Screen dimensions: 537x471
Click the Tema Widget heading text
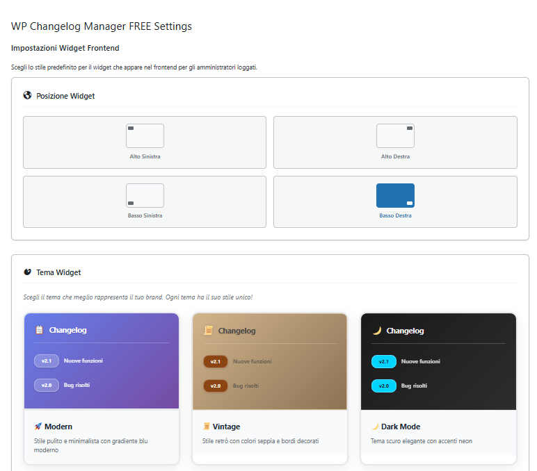[x=58, y=272]
